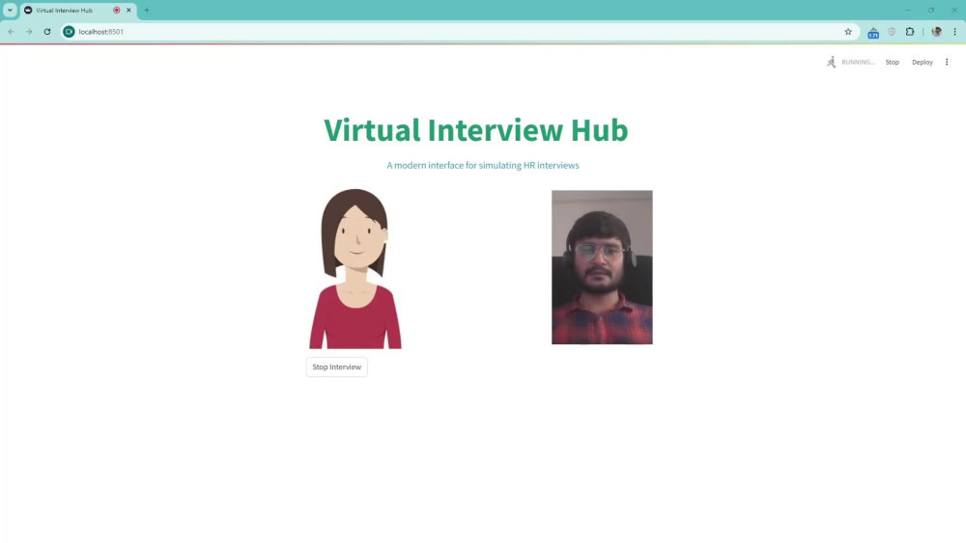Maximize the browser window
The image size is (966, 543).
(931, 11)
